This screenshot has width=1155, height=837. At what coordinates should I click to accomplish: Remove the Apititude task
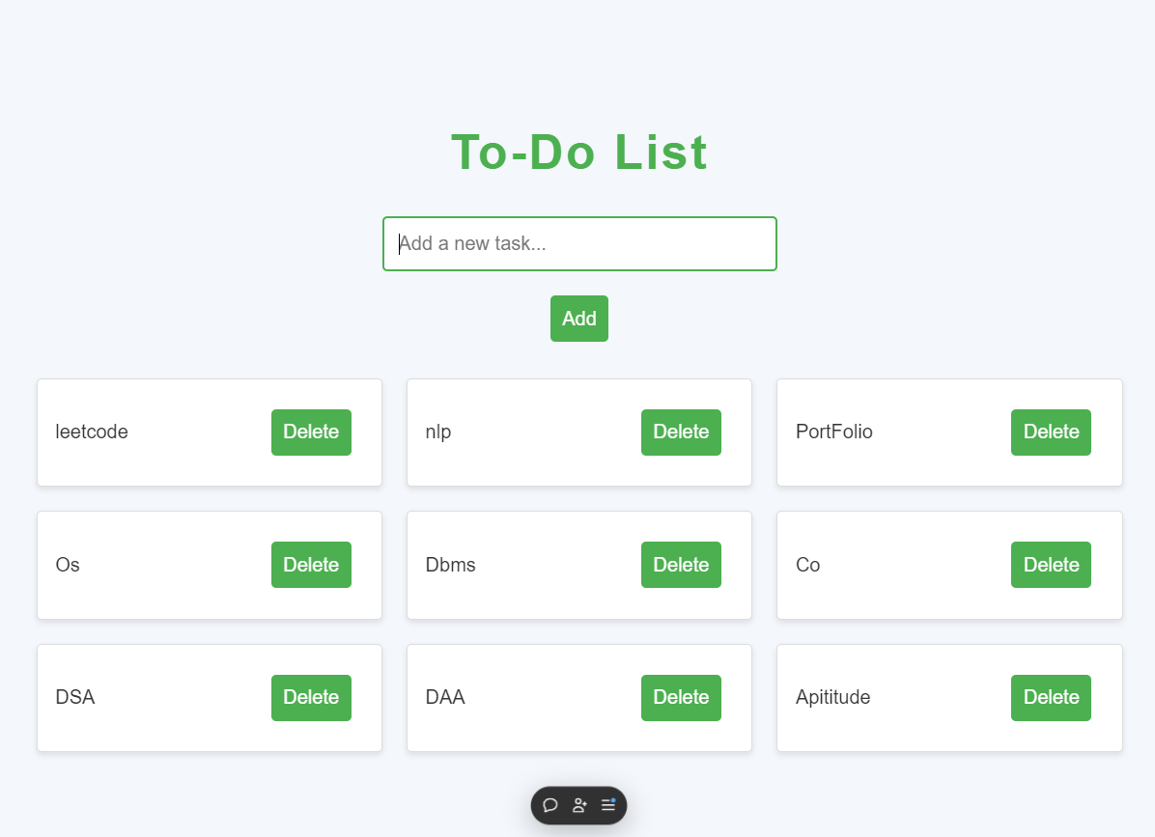[1051, 698]
